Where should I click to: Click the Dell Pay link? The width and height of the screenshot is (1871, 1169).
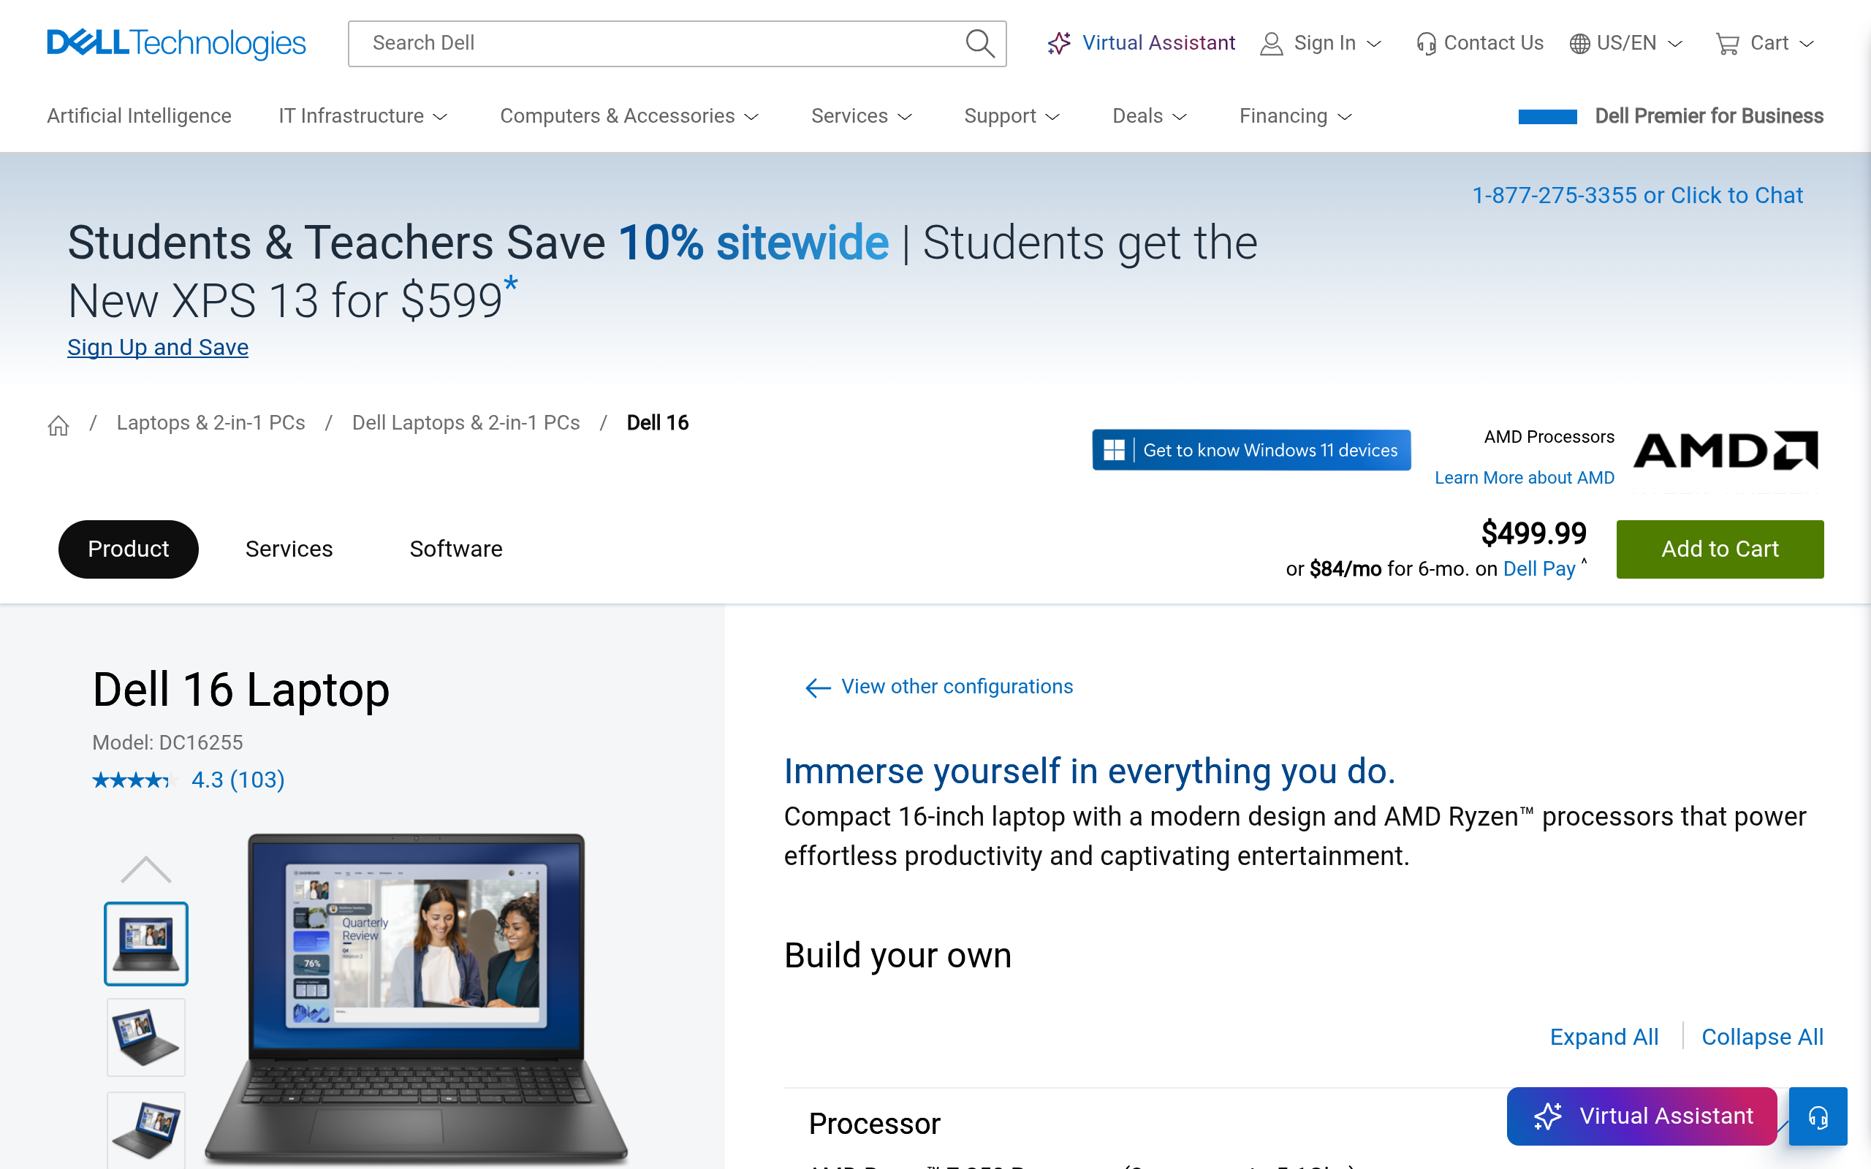click(x=1538, y=569)
